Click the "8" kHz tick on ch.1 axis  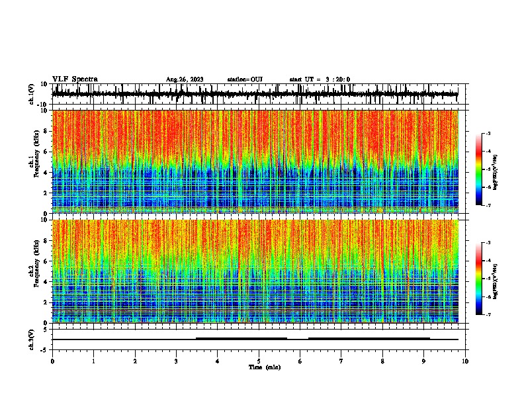point(46,131)
